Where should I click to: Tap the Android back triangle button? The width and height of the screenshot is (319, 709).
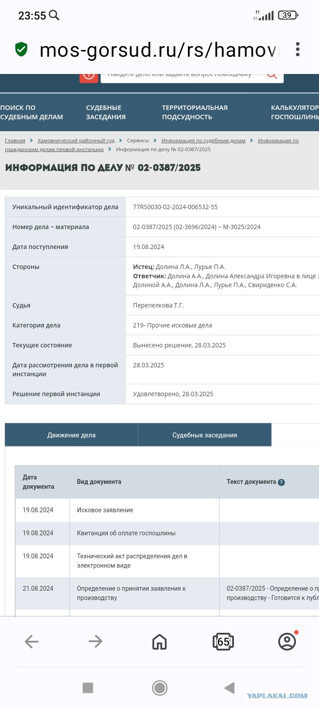[229, 688]
